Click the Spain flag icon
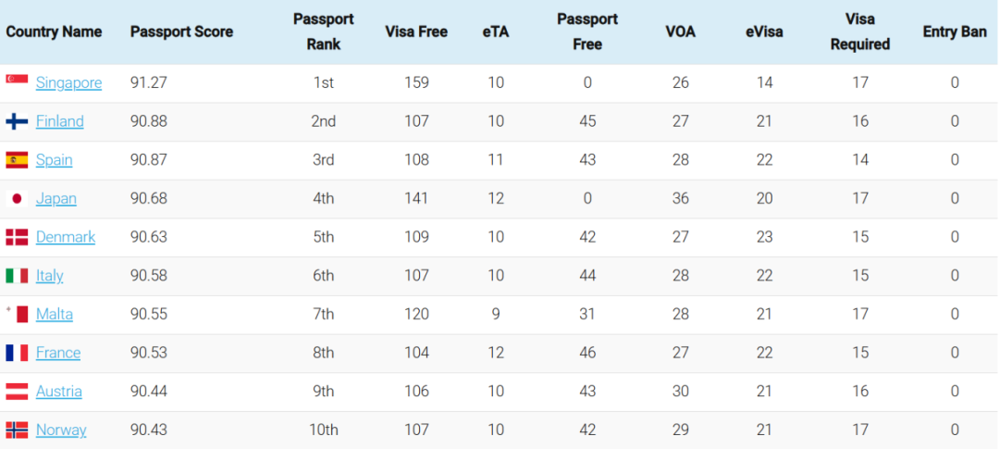Image resolution: width=999 pixels, height=449 pixels. [x=17, y=160]
